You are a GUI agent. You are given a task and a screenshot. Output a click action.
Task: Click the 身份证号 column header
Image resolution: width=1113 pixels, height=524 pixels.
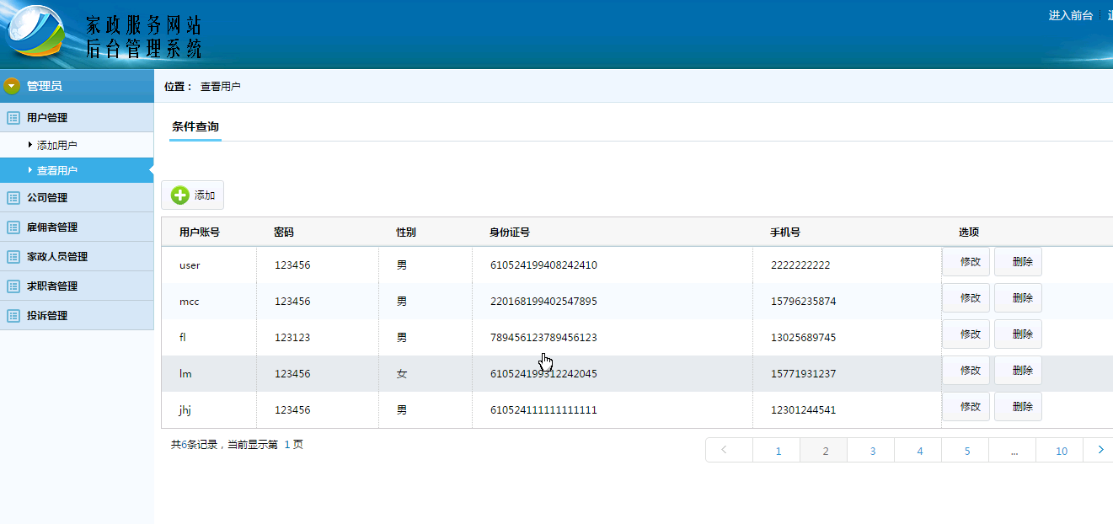(510, 233)
